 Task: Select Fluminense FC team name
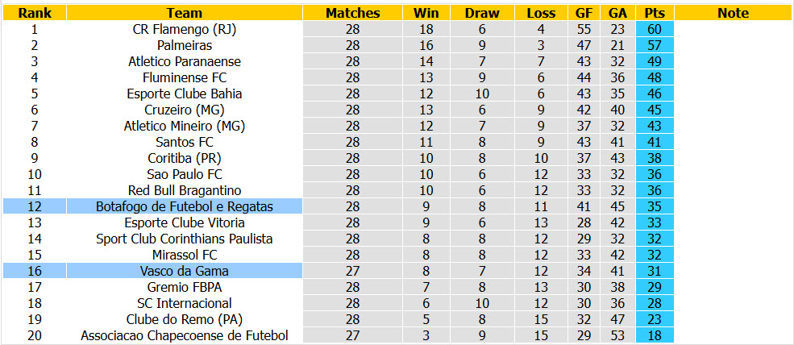click(x=185, y=78)
